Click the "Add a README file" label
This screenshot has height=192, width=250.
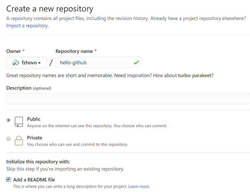pyautogui.click(x=34, y=180)
